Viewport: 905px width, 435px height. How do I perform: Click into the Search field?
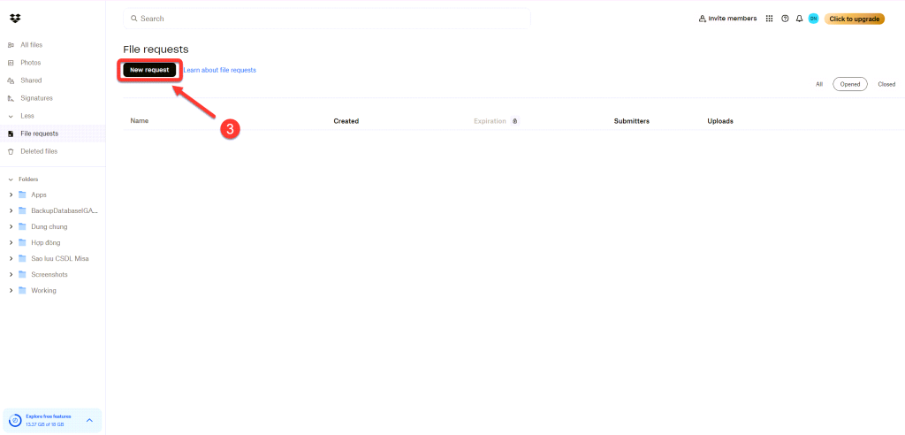[x=327, y=19]
